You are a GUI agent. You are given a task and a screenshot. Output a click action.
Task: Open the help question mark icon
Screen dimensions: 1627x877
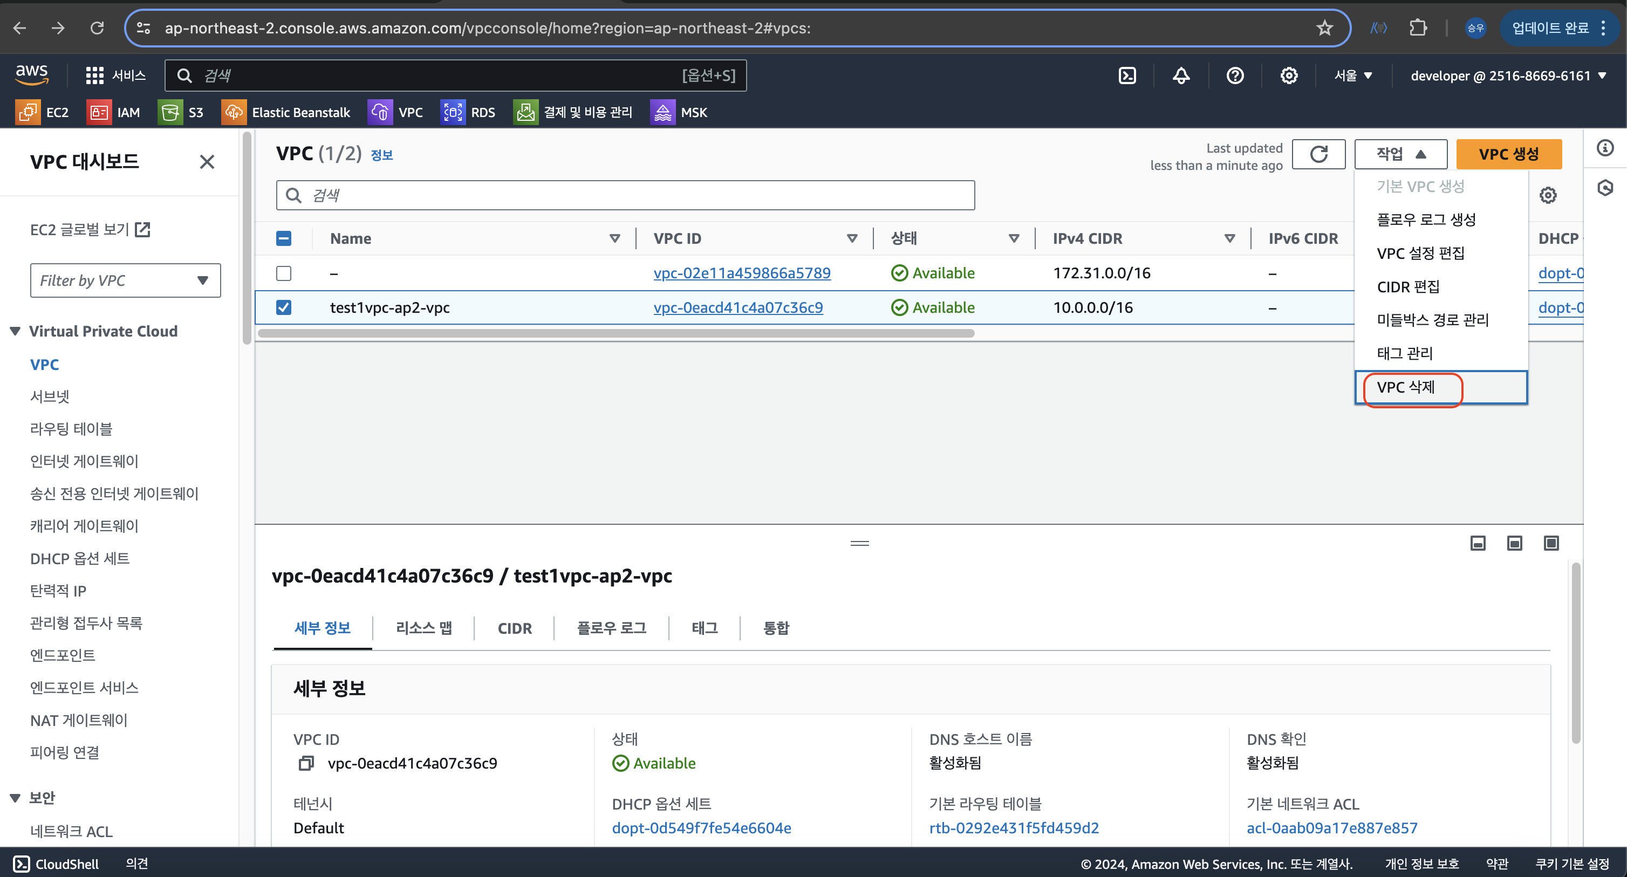[1235, 76]
